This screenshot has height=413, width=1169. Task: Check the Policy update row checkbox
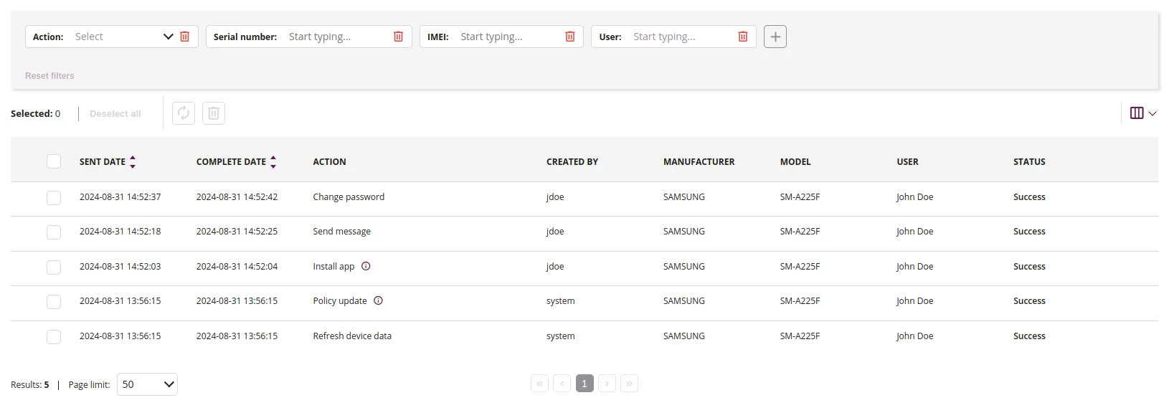pyautogui.click(x=54, y=301)
